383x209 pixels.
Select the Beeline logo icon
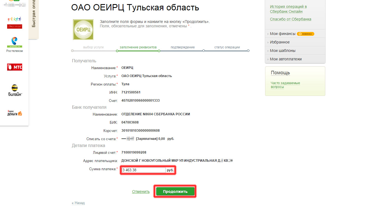coord(15,90)
